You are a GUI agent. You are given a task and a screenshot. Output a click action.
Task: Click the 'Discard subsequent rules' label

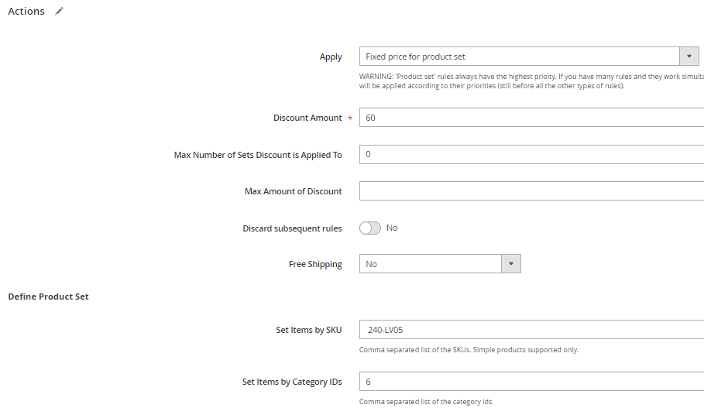pyautogui.click(x=292, y=228)
